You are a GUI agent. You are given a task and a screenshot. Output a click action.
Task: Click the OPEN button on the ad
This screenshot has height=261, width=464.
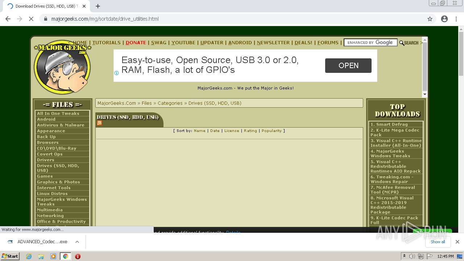click(x=348, y=66)
